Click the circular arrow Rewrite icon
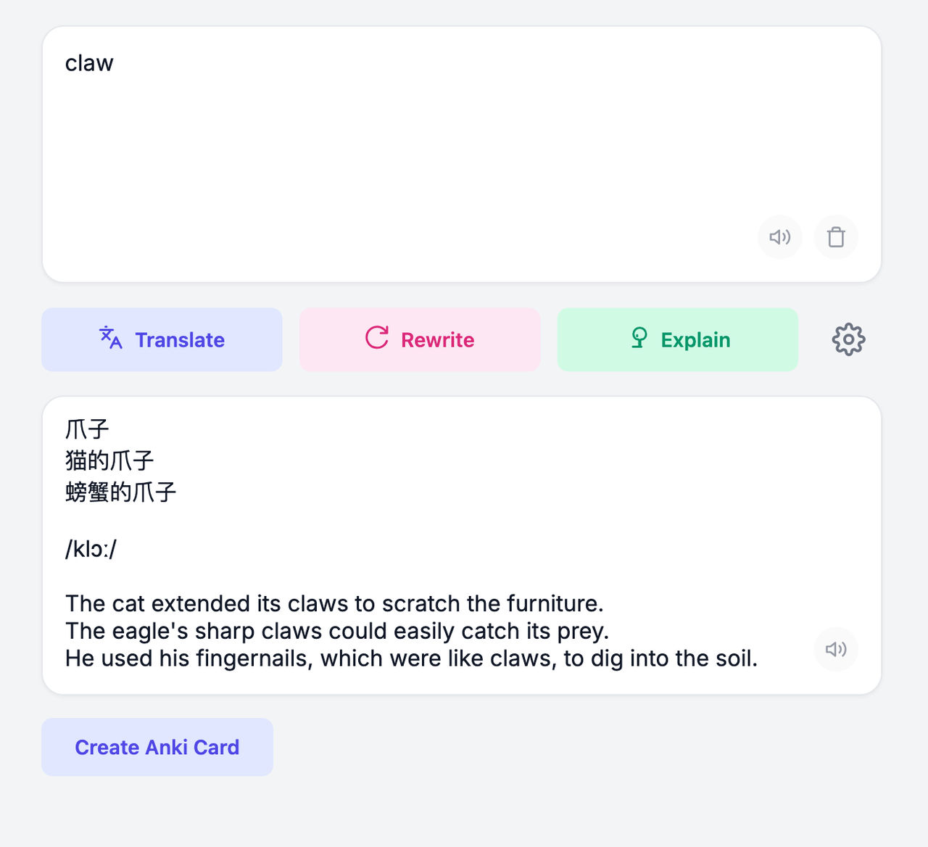The width and height of the screenshot is (928, 847). click(377, 338)
